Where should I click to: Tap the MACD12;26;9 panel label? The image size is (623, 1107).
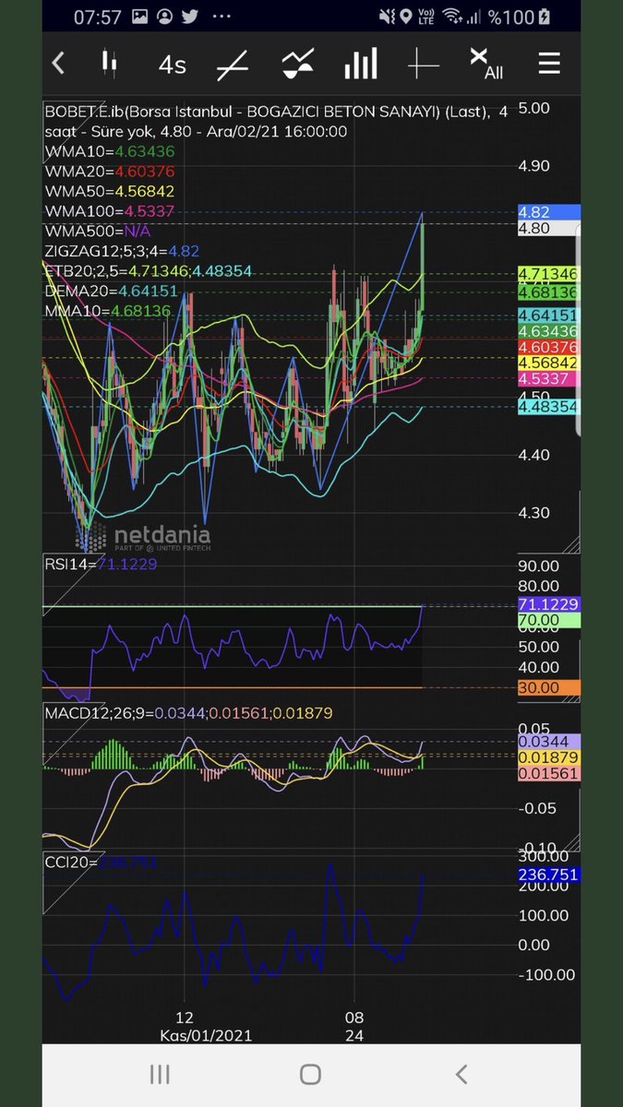(188, 713)
